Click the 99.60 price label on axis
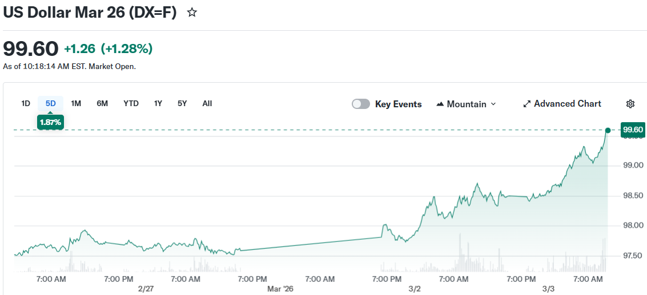This screenshot has height=295, width=647. coord(633,130)
